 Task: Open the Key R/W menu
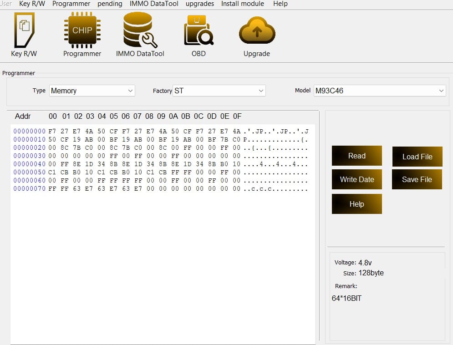32,4
